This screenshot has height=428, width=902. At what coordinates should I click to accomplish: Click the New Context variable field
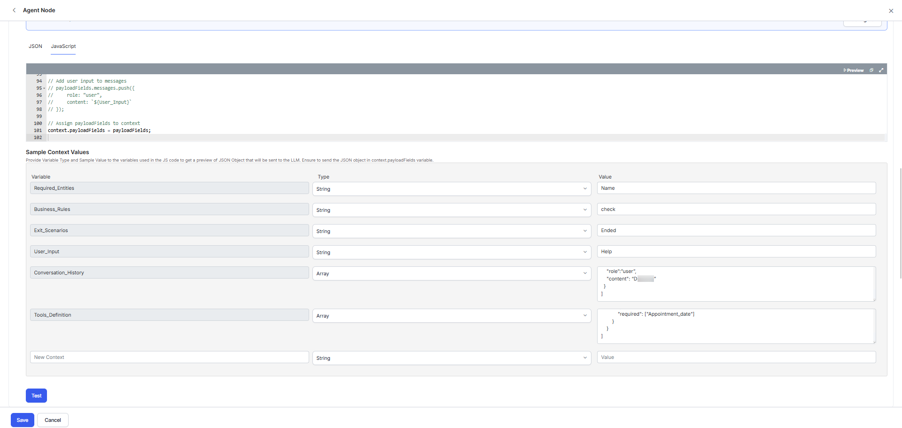pyautogui.click(x=169, y=357)
